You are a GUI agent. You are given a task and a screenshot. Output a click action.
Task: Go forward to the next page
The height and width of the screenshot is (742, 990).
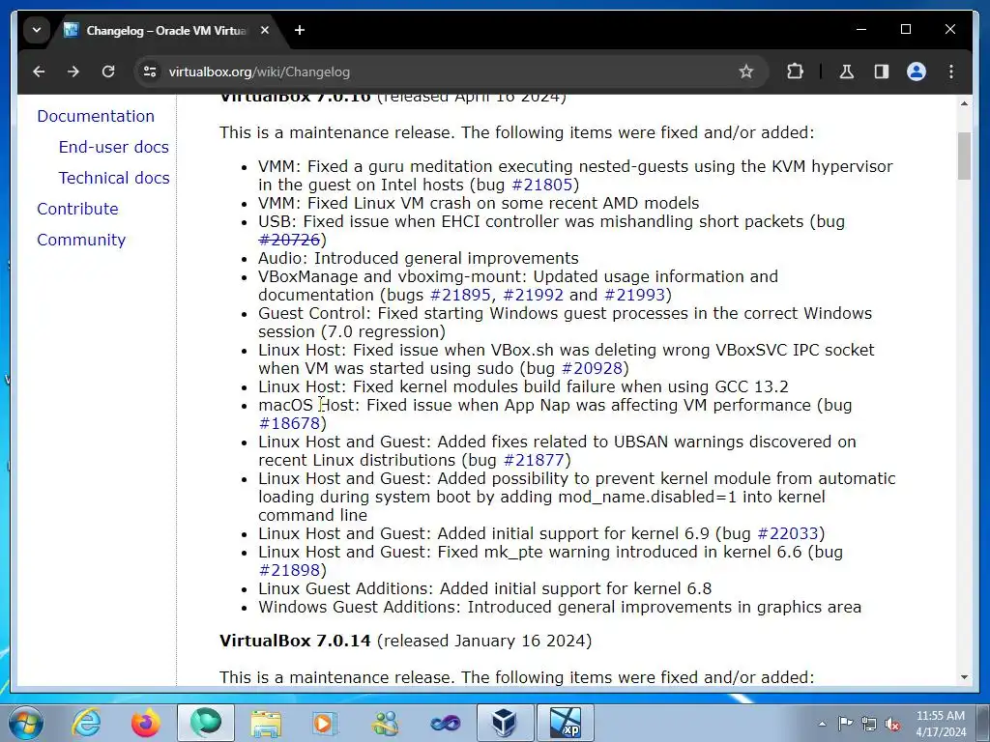(73, 71)
